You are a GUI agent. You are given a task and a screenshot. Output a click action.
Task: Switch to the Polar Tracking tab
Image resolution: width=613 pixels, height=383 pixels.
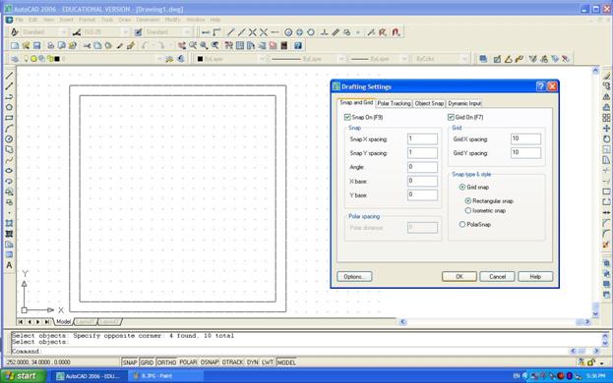pos(394,103)
